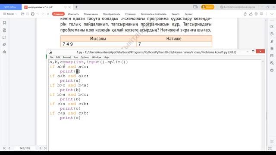Select the Страница ribbon tab

click(x=130, y=14)
